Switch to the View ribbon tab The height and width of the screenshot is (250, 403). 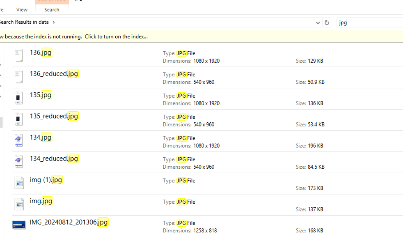point(22,10)
